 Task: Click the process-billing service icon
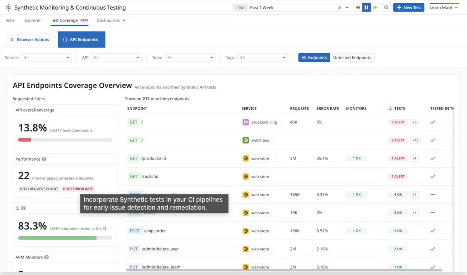point(246,122)
